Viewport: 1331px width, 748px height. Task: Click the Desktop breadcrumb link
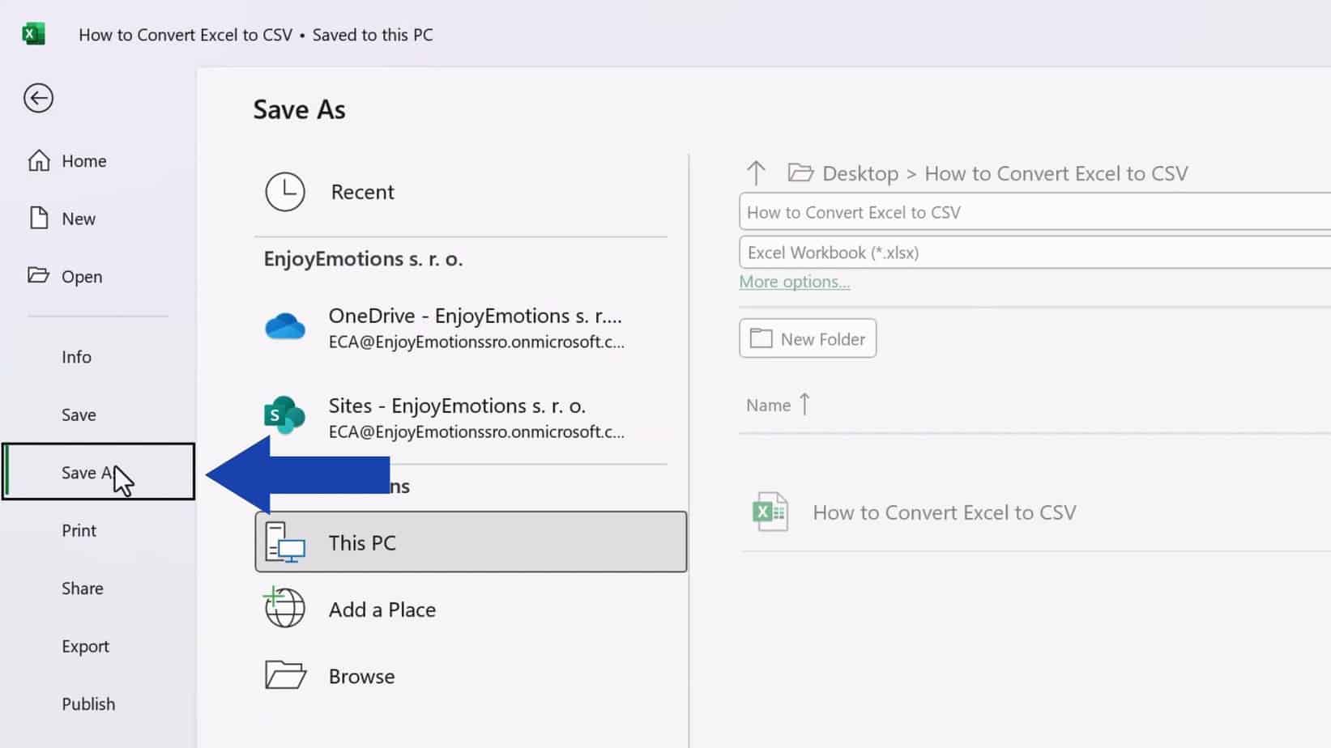click(860, 172)
